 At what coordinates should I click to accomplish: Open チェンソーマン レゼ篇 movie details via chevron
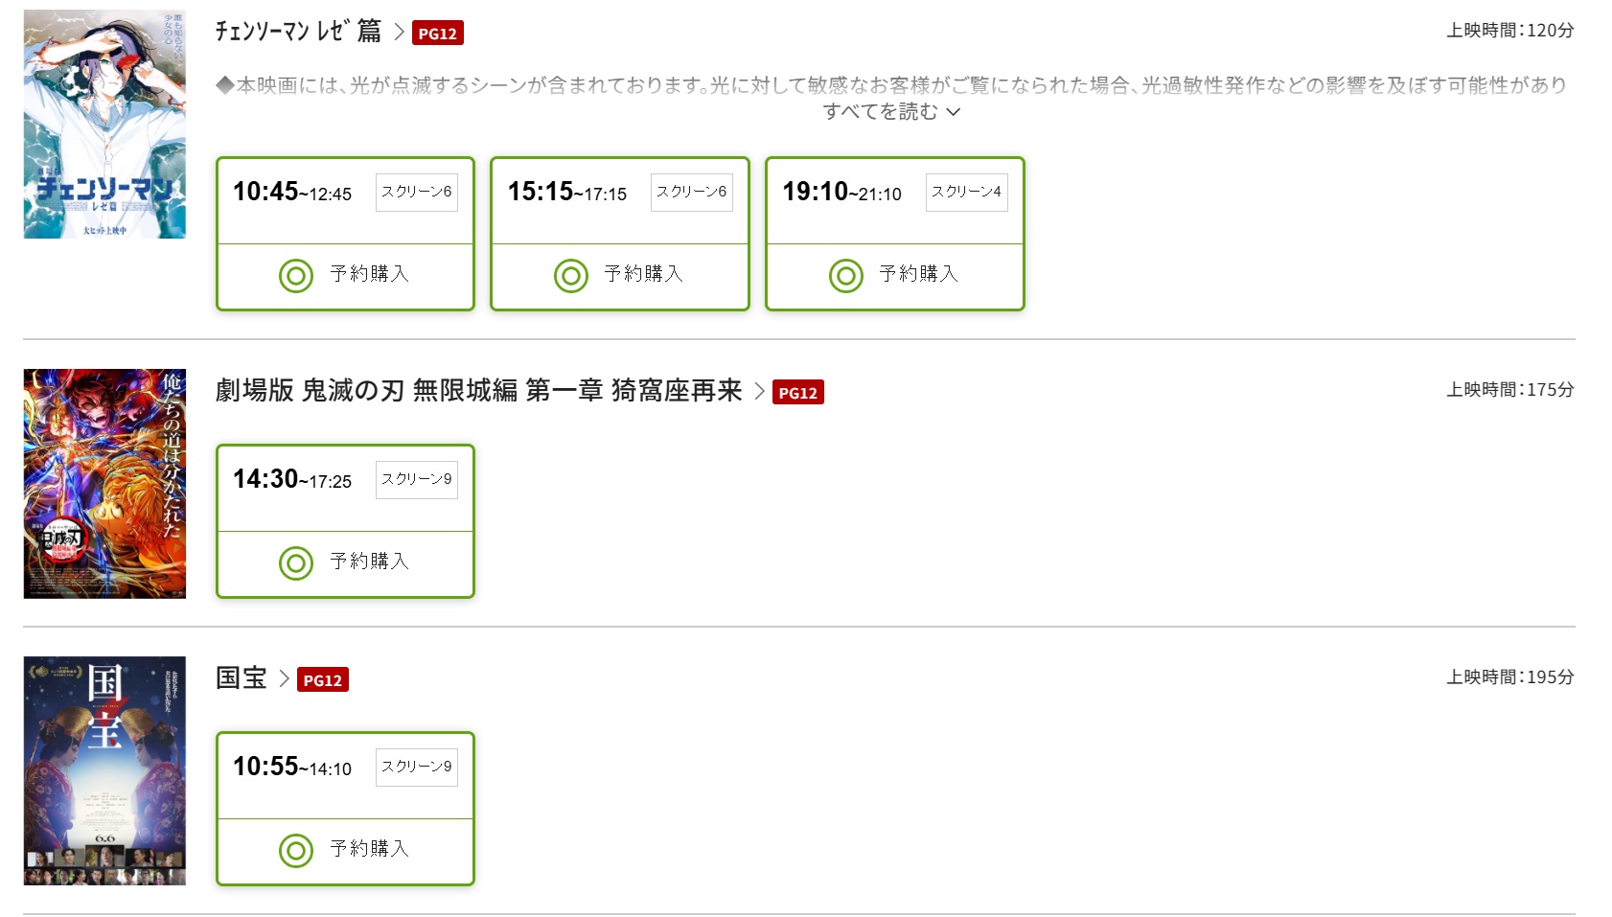coord(399,33)
